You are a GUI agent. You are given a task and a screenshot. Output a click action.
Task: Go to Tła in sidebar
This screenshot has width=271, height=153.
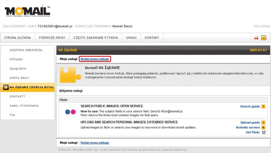12,115
